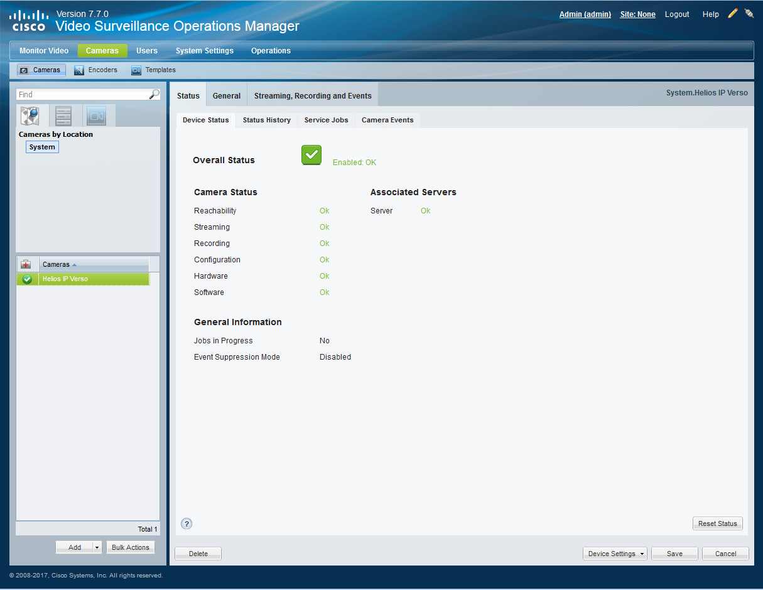Screen dimensions: 763x590
Task: Click into the Find search field
Action: pyautogui.click(x=82, y=95)
